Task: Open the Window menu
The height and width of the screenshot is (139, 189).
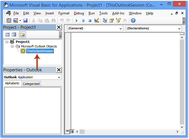Action: coord(135,13)
